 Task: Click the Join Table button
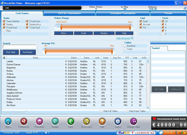159,89
